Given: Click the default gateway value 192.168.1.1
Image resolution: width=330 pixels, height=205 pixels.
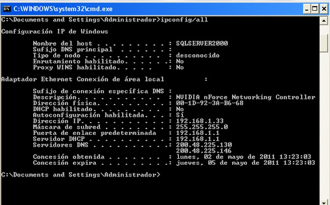Looking at the screenshot, I should pos(197,133).
